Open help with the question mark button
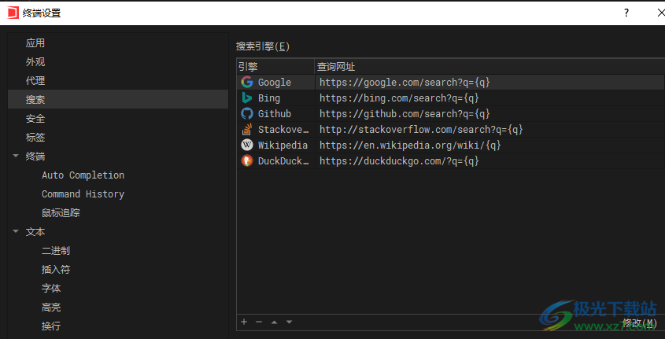 click(626, 13)
